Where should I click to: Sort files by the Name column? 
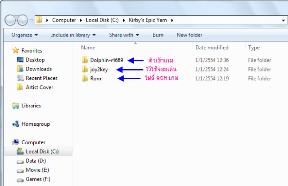coord(88,48)
